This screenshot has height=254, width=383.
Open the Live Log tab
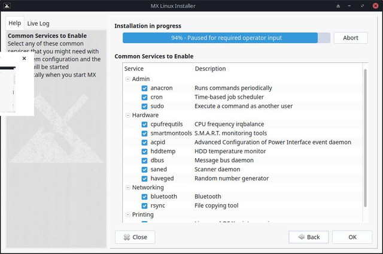[x=38, y=23]
